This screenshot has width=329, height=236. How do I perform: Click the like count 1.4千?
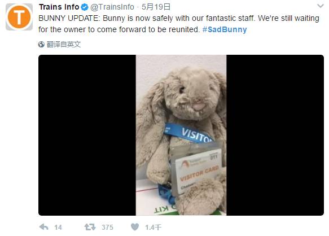tap(153, 227)
